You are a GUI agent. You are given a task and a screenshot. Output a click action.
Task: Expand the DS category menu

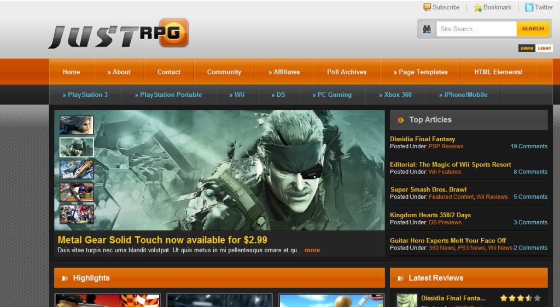278,95
